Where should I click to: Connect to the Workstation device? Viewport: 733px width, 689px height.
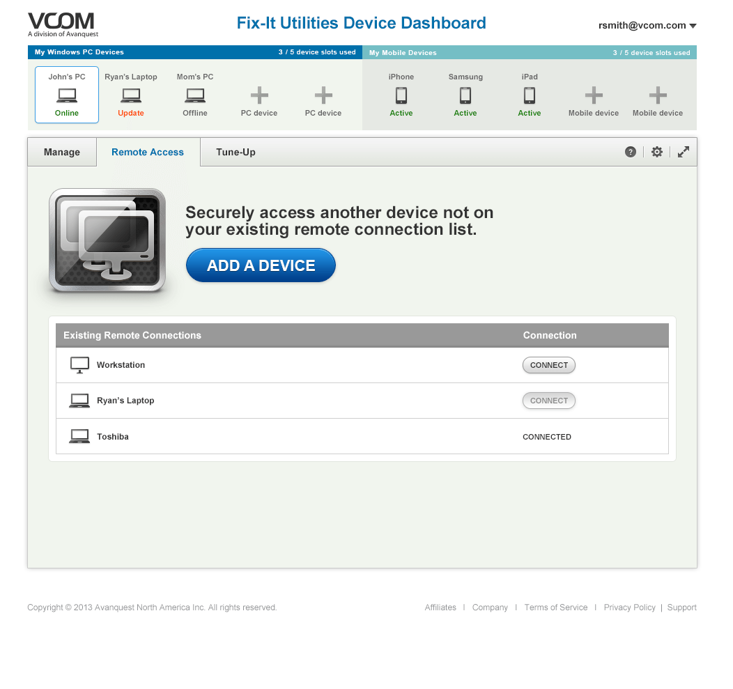[549, 365]
